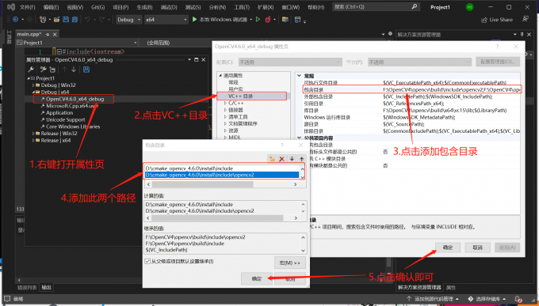Open the debugger target dropdown arrow
The width and height of the screenshot is (539, 306).
[x=251, y=20]
